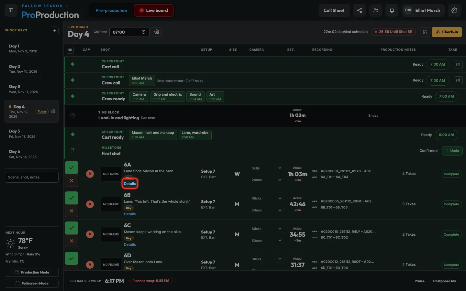466x291 pixels.
Task: Open the share icon in header
Action: tap(360, 10)
